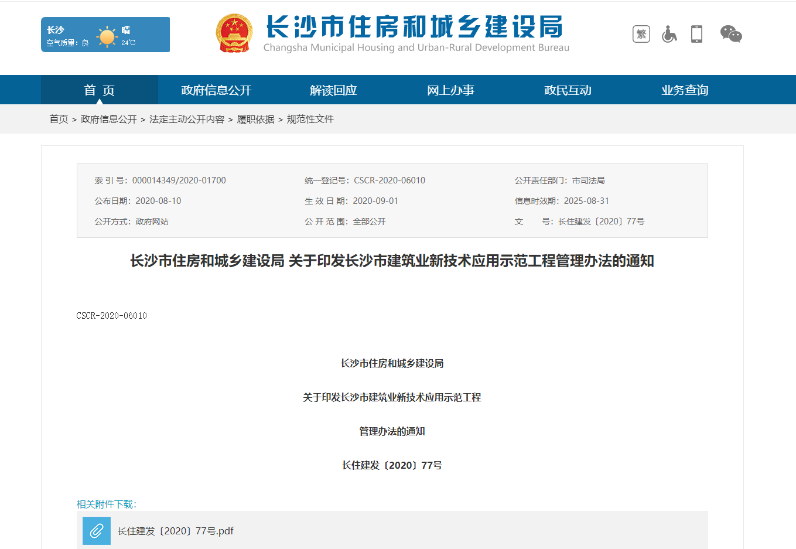
Task: Open the 业务查询 navigation item
Action: point(685,90)
